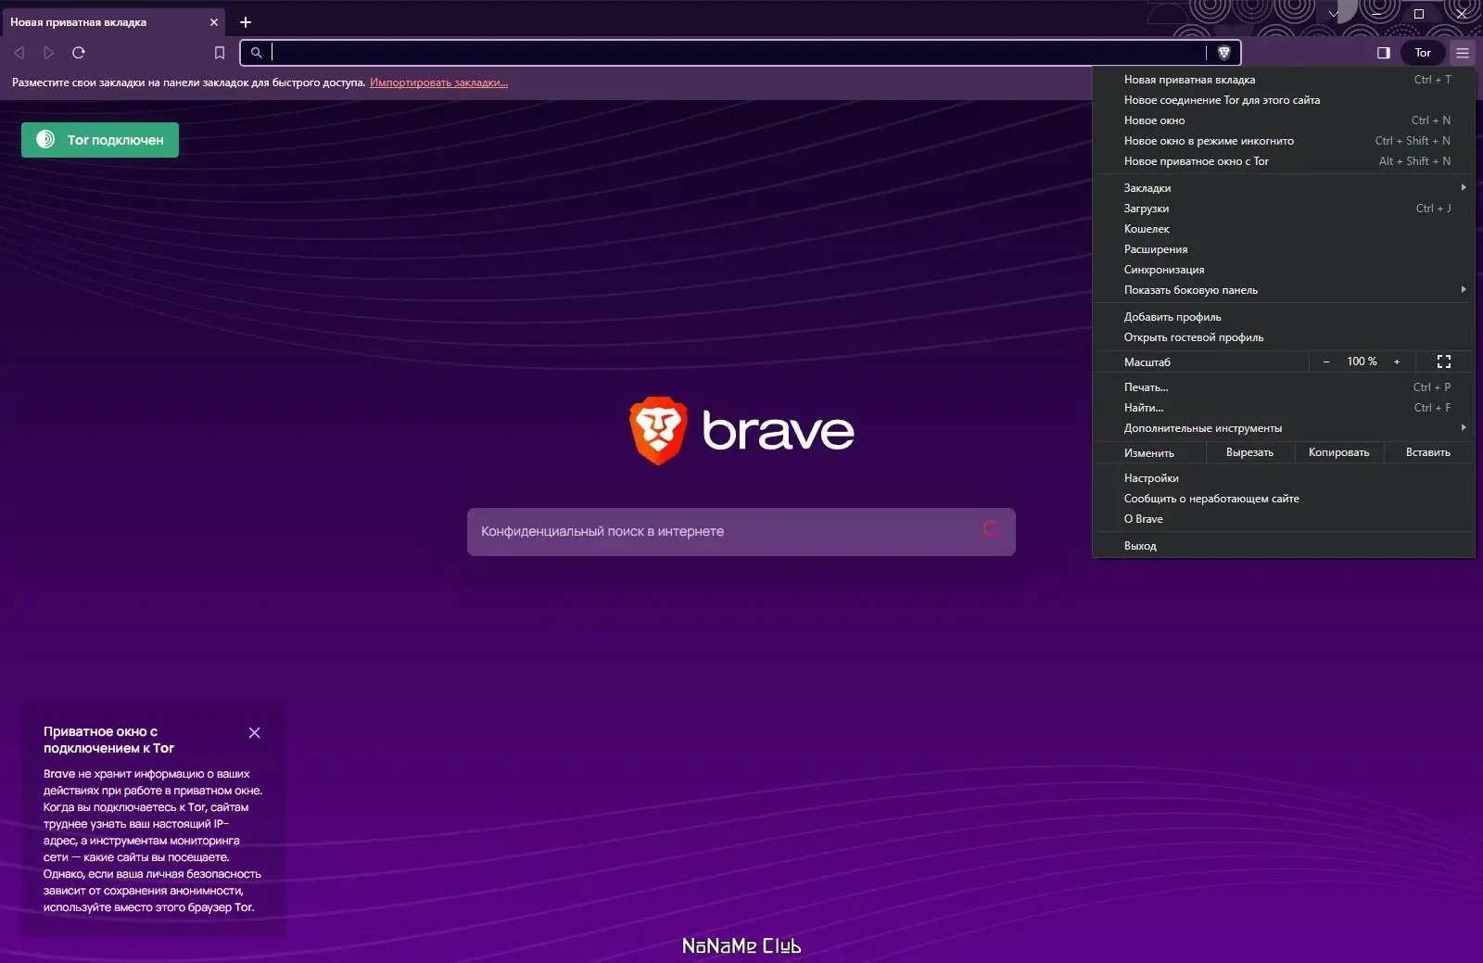Screen dimensions: 1483x963
Task: Go back with the back arrow
Action: (19, 53)
